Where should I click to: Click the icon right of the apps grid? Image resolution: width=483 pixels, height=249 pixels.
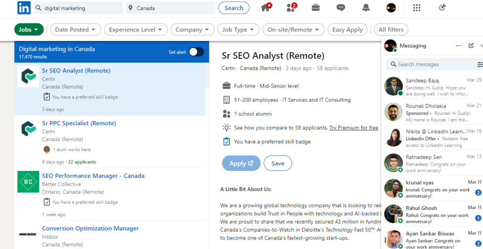(442, 8)
